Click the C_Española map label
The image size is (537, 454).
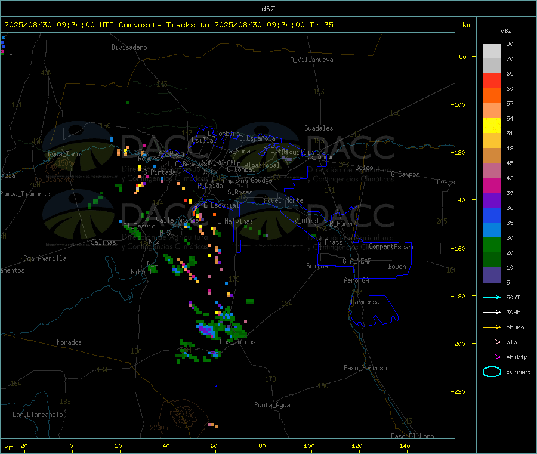tap(258, 138)
